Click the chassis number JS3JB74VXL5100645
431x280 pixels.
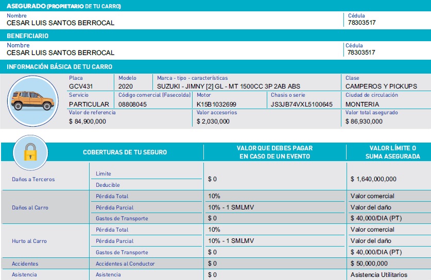point(301,104)
